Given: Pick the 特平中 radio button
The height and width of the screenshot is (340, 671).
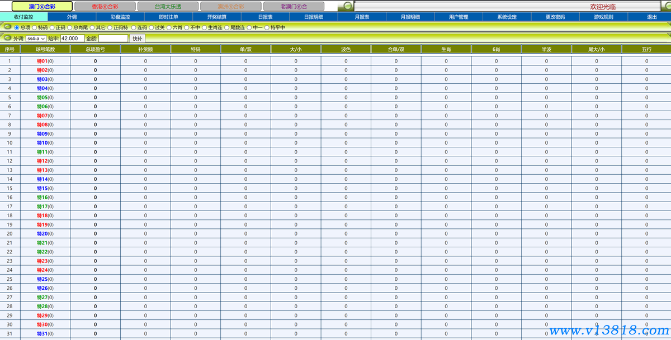Looking at the screenshot, I should [x=267, y=27].
